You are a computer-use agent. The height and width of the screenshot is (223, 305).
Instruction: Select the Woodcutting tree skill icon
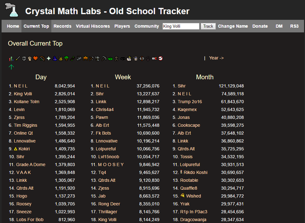[66, 59]
